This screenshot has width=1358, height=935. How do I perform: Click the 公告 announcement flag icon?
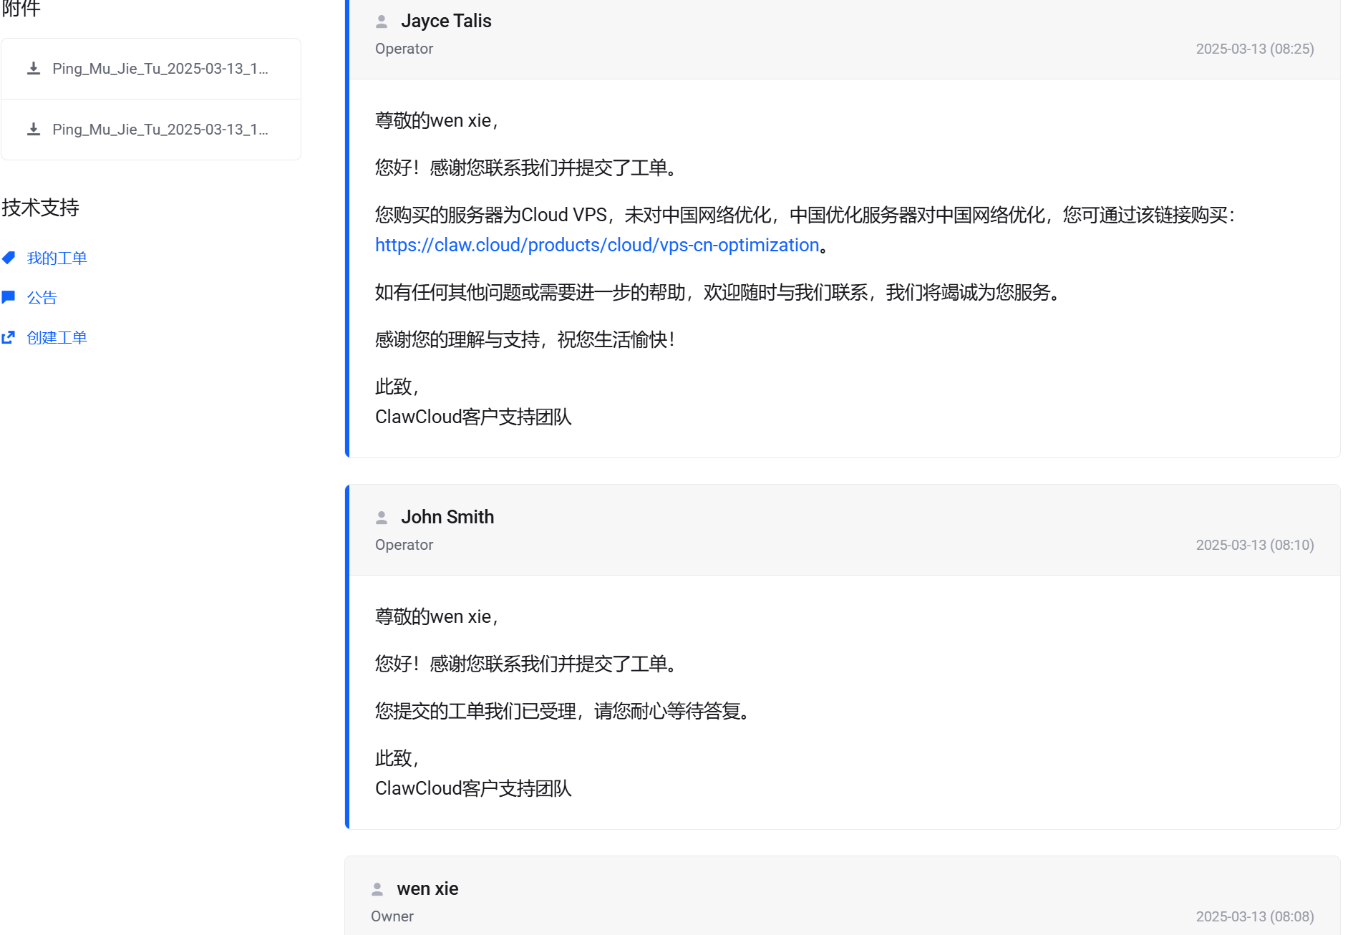coord(9,297)
